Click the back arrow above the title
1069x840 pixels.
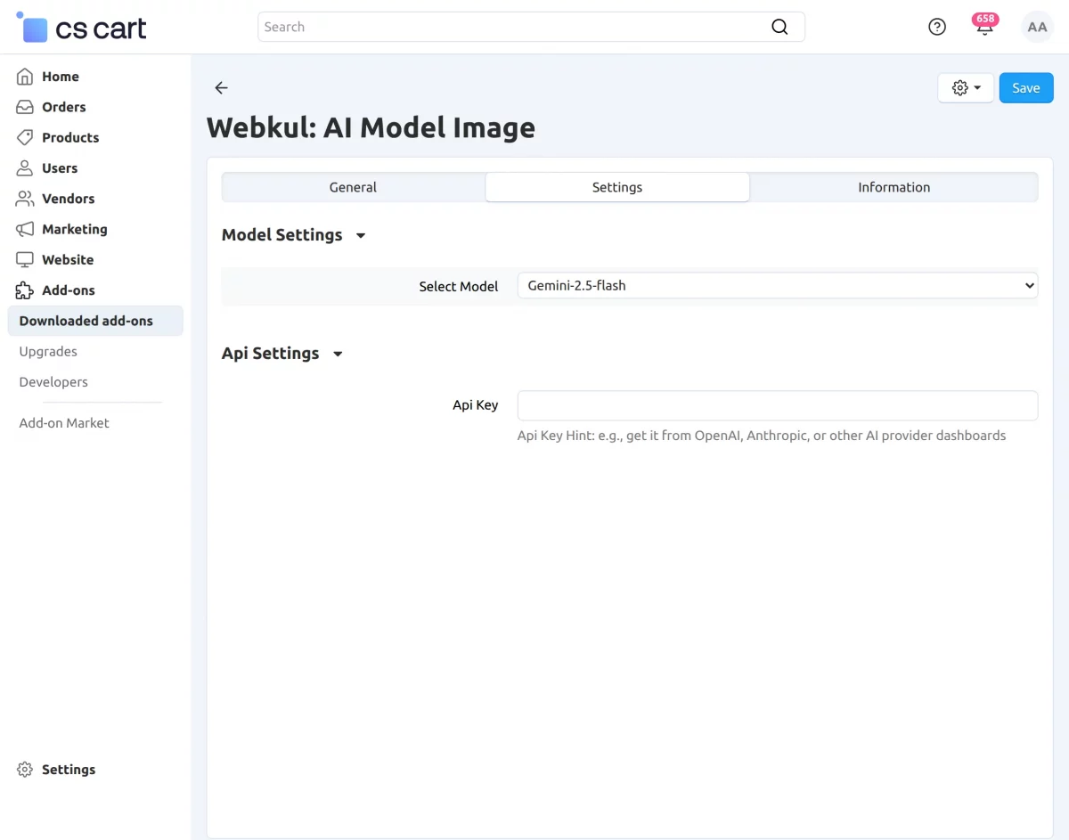coord(222,87)
